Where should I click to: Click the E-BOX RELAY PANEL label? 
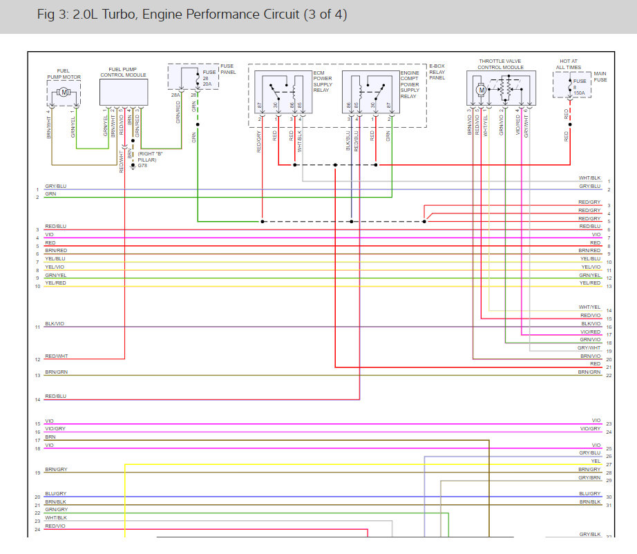(x=437, y=72)
